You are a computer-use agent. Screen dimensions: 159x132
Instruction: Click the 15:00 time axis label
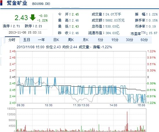tap(141, 105)
